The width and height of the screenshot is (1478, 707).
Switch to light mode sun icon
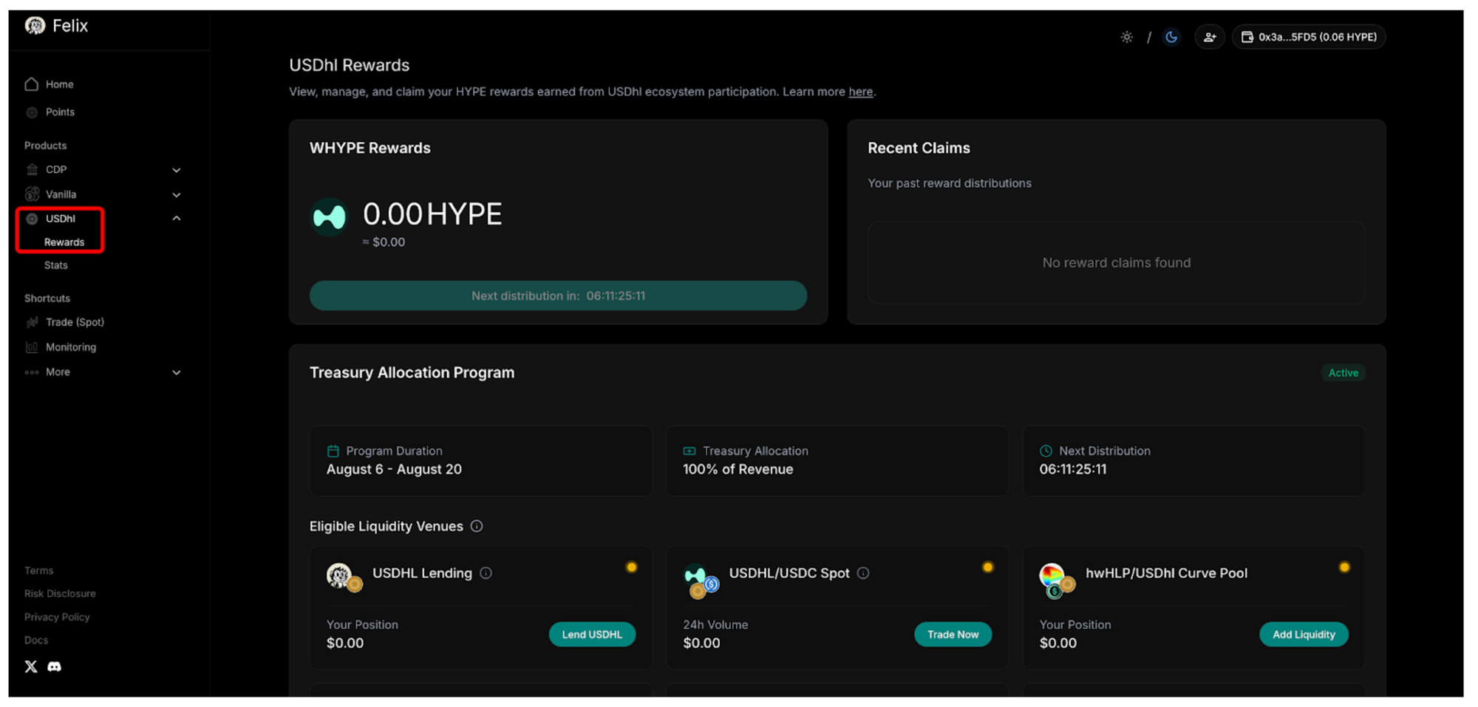(x=1126, y=37)
